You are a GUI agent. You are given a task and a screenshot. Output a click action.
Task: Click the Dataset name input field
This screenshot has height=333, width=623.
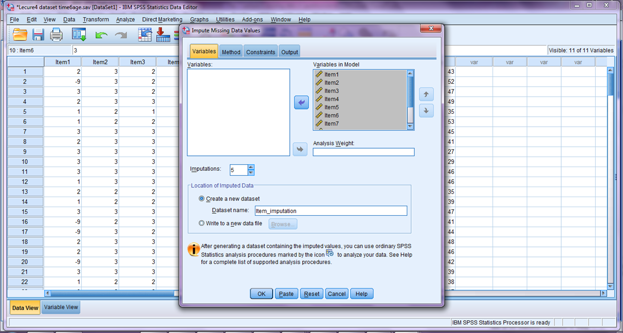coord(331,211)
